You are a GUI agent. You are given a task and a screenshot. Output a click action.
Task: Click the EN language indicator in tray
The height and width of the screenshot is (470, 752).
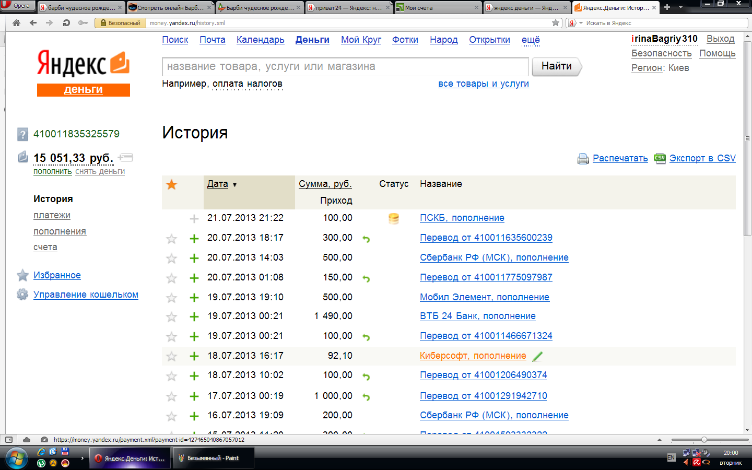(671, 457)
